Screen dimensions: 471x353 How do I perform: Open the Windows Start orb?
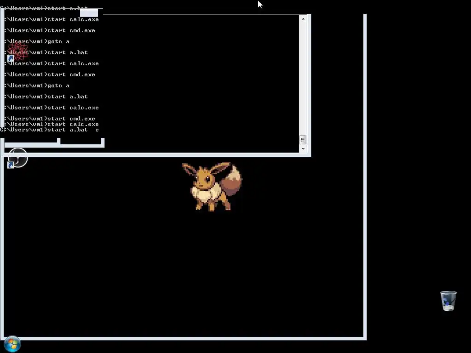(x=12, y=344)
